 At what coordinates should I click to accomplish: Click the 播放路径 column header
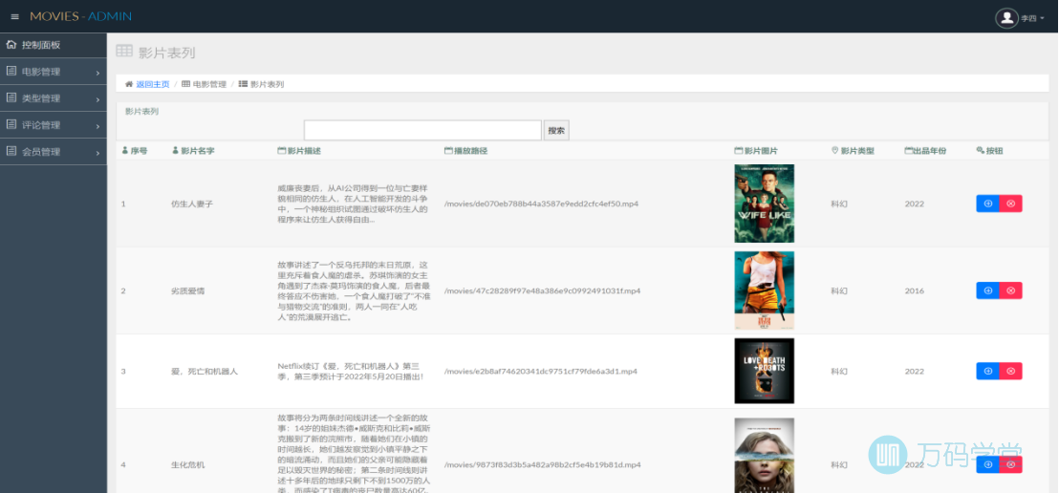point(466,151)
